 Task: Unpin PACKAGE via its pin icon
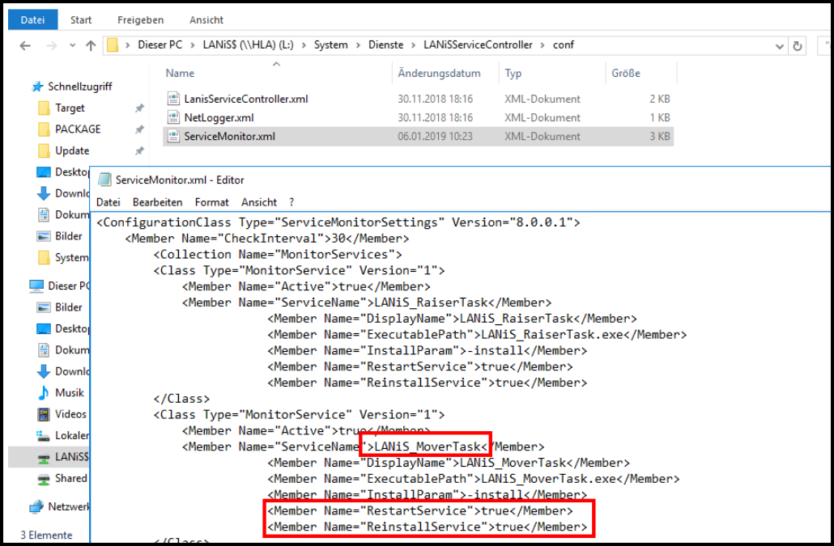point(139,129)
